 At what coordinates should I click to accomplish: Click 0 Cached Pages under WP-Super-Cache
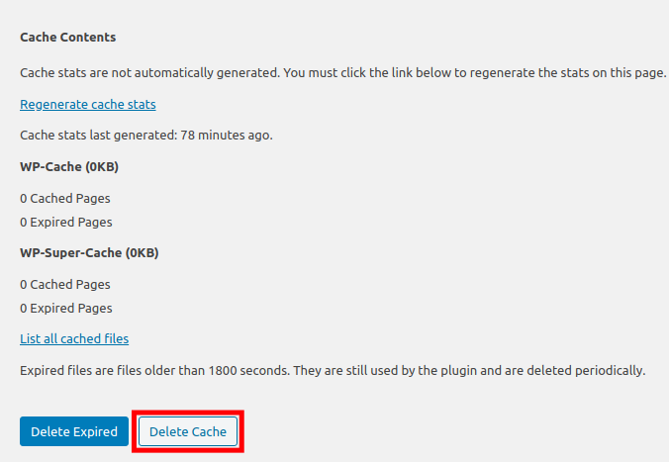[65, 284]
